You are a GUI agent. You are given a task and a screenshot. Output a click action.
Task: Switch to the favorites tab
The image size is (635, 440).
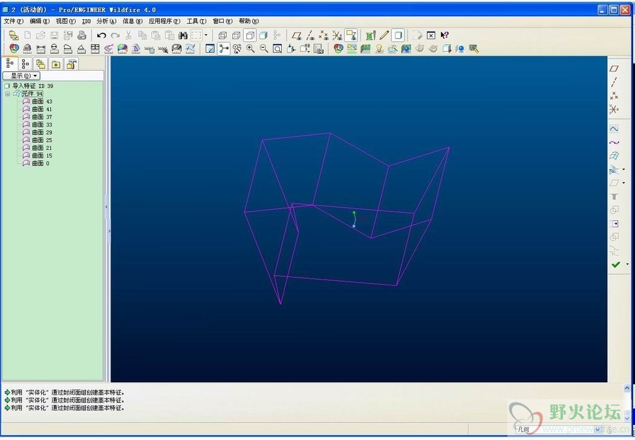pos(56,63)
